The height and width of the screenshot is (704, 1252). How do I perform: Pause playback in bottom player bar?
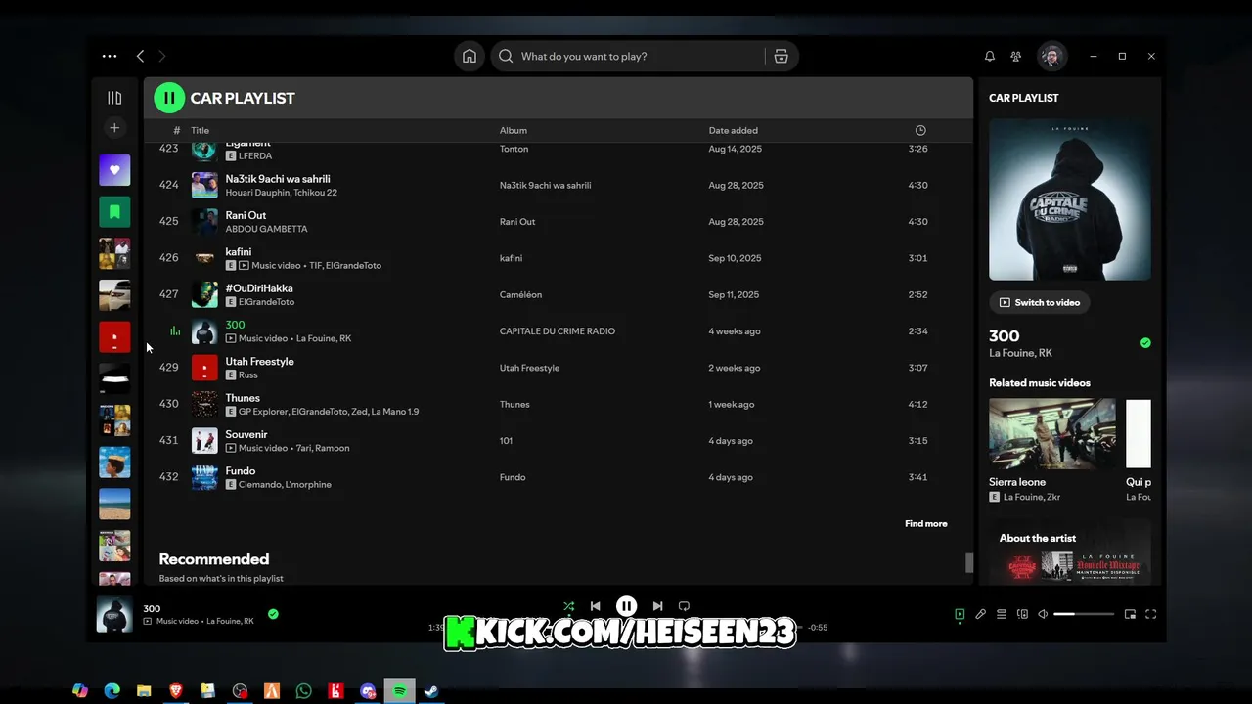click(x=626, y=606)
